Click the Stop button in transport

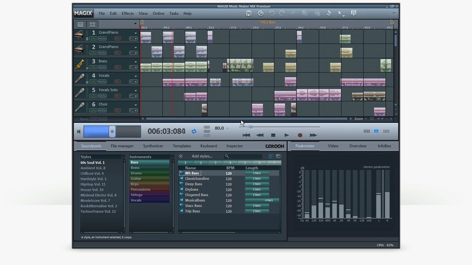(273, 135)
